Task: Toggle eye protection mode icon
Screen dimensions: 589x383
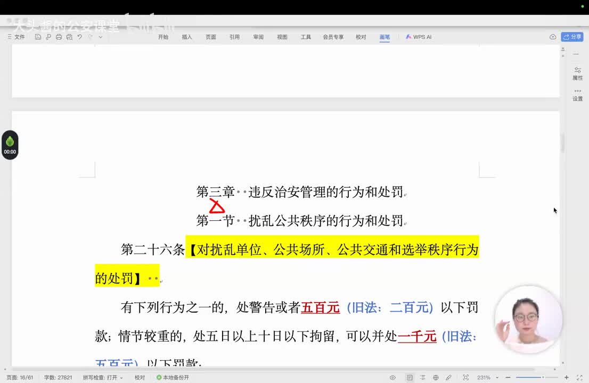Action: pos(392,377)
